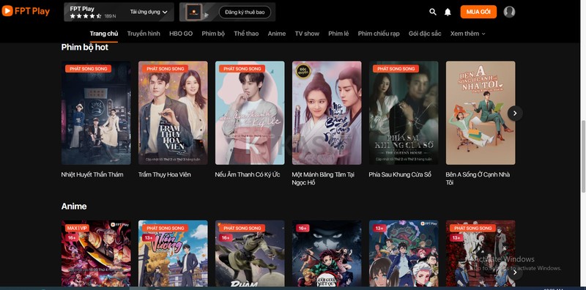Open the user profile avatar
Viewport: 586px width, 290px height.
pyautogui.click(x=509, y=12)
